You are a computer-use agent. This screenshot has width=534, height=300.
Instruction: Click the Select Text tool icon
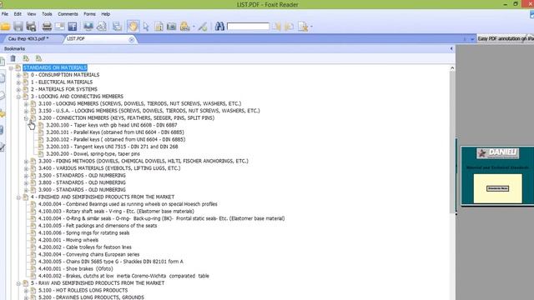pyautogui.click(x=159, y=27)
